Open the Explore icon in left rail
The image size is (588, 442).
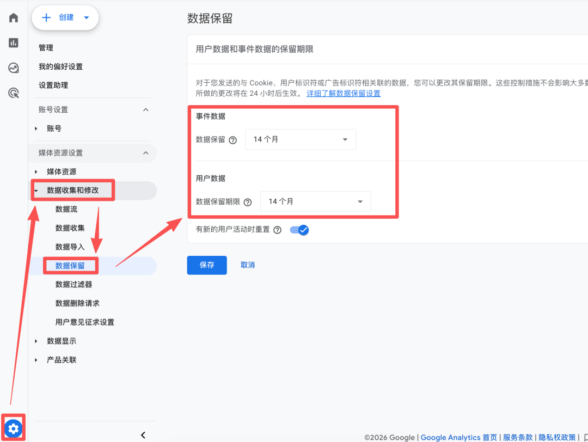13,68
